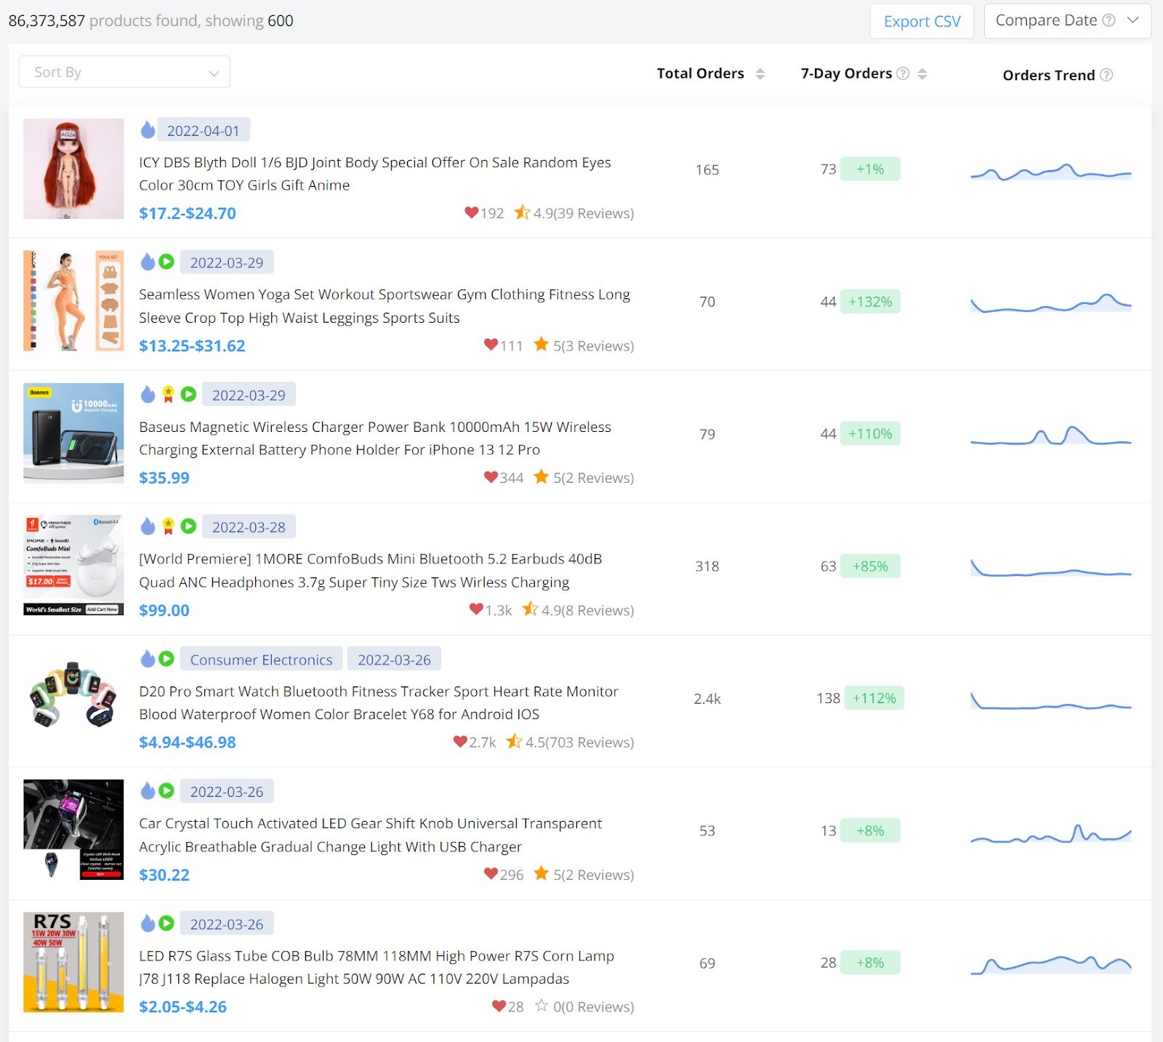
Task: Click the star rating icon on the ComfoBuds listing
Action: pos(531,610)
